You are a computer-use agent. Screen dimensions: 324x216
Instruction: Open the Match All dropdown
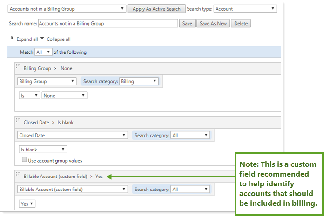43,52
